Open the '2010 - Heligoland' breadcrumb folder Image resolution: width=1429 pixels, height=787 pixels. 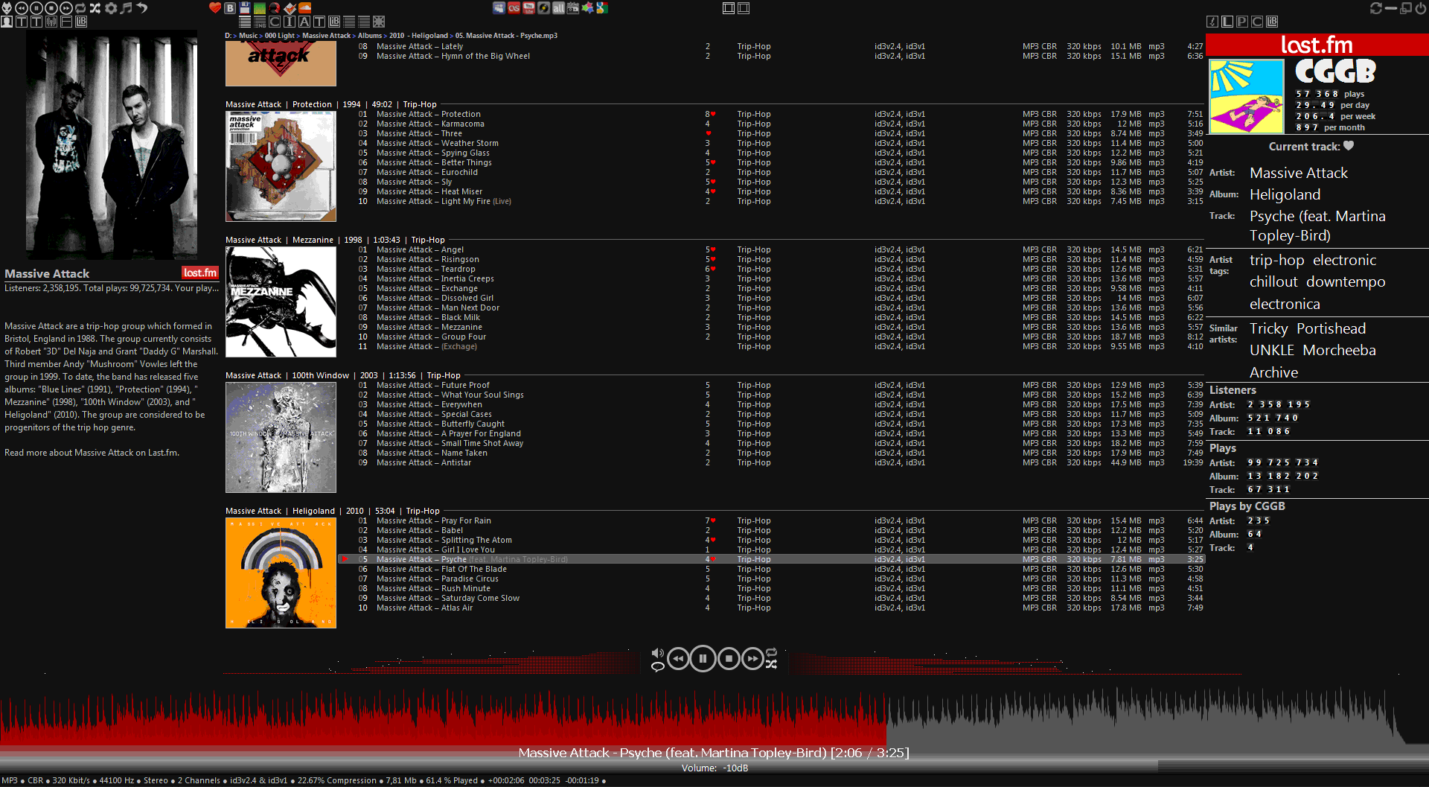coord(418,36)
